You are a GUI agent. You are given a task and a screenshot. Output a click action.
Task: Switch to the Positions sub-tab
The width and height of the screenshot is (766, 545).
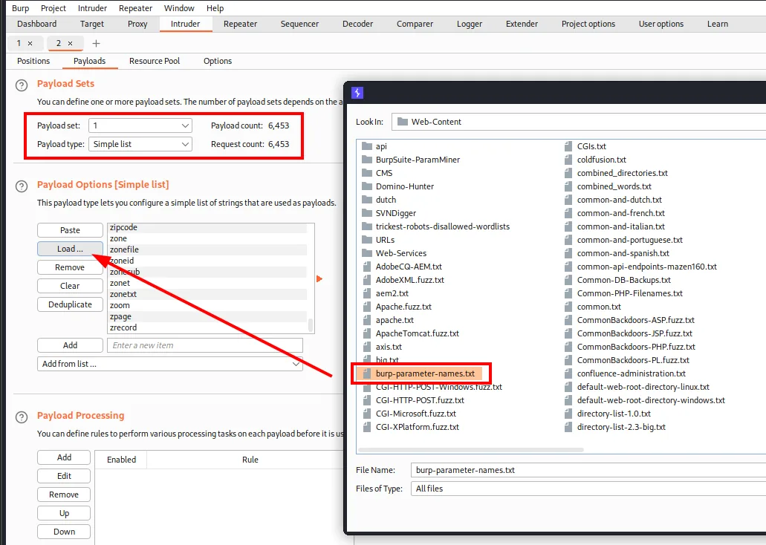33,61
